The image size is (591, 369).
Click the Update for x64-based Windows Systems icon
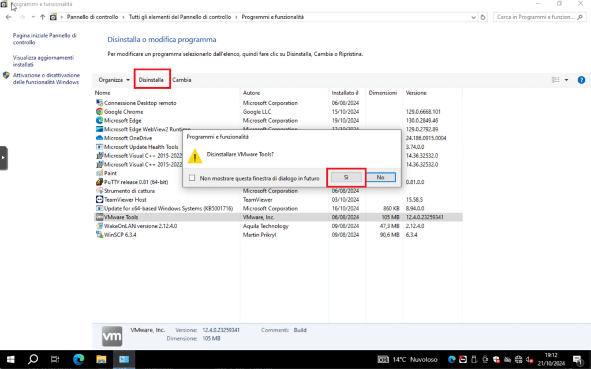(99, 208)
